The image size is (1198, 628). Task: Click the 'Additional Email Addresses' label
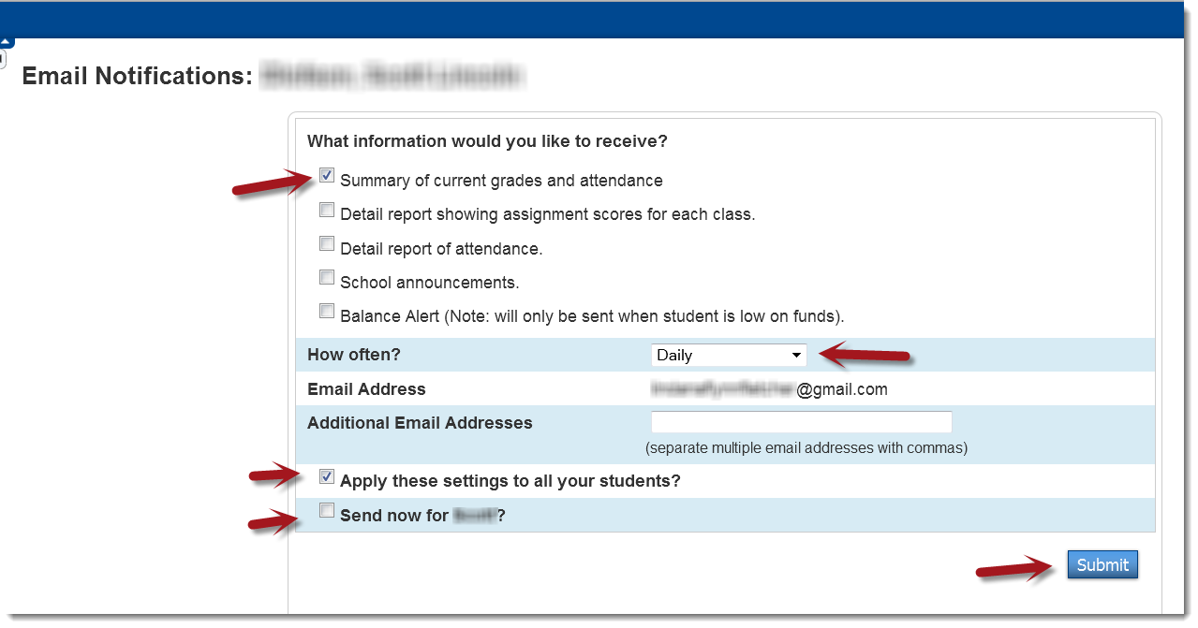tap(420, 423)
